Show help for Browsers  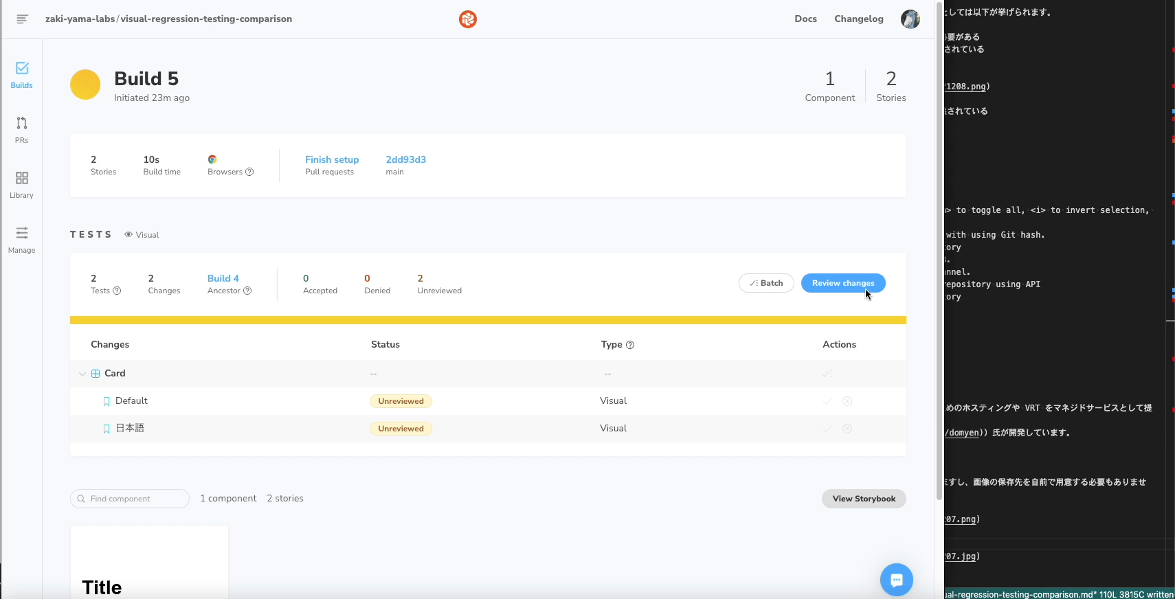[249, 172]
